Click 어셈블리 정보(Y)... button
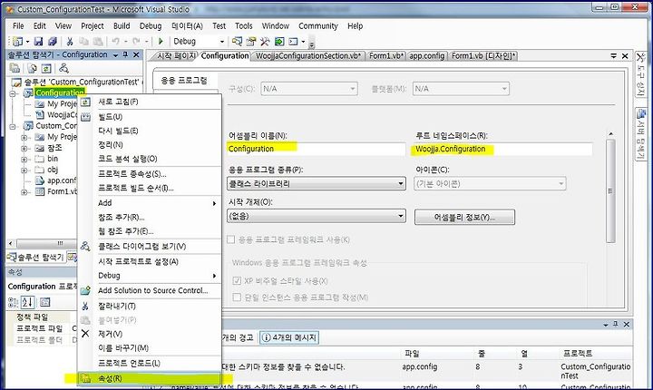Image resolution: width=653 pixels, height=390 pixels. click(x=464, y=217)
